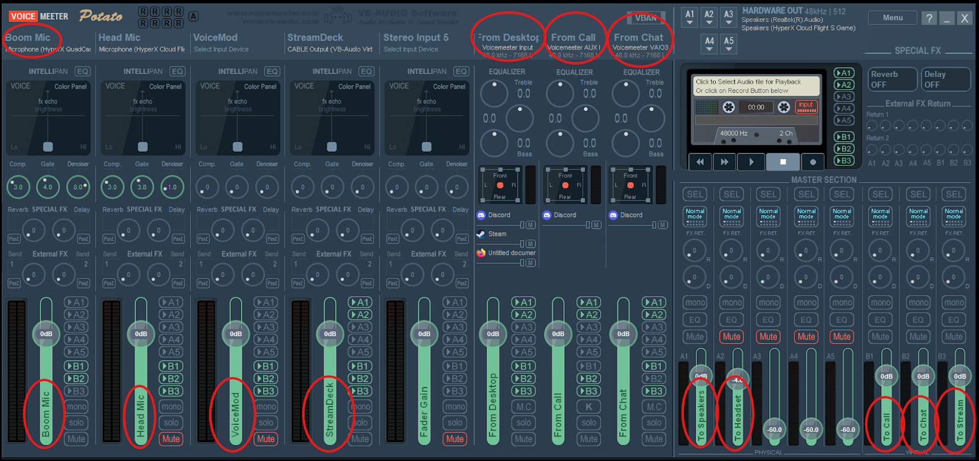Turn on the Delay special FX
Image resolution: width=979 pixels, height=461 pixels.
(x=946, y=79)
